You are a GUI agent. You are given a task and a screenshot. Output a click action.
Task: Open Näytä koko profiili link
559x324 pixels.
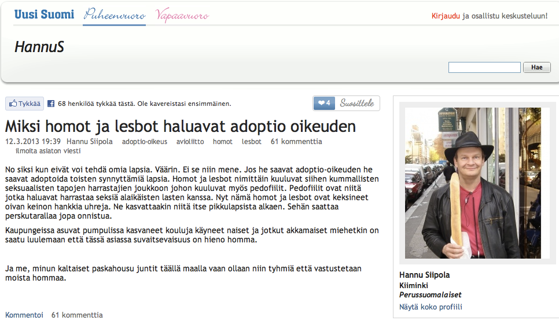[x=431, y=307]
